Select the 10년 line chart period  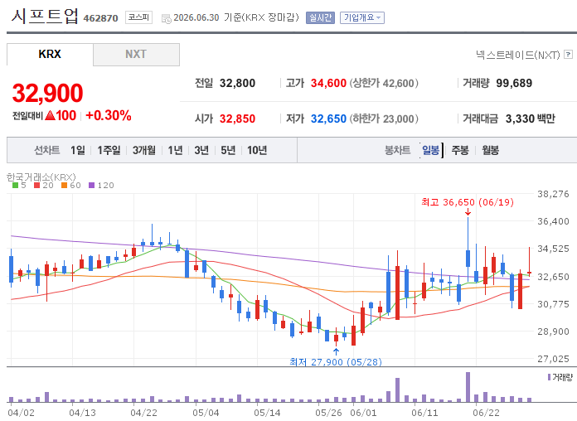click(x=257, y=150)
